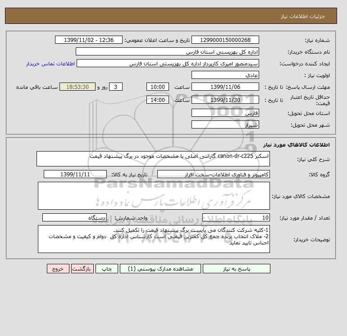Click the حداقل تاریخ اعتبار قیمت label
This screenshot has height=336, width=347.
click(310, 100)
